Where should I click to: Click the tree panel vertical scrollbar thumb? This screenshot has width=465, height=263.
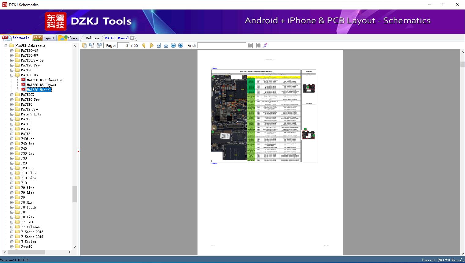75,194
